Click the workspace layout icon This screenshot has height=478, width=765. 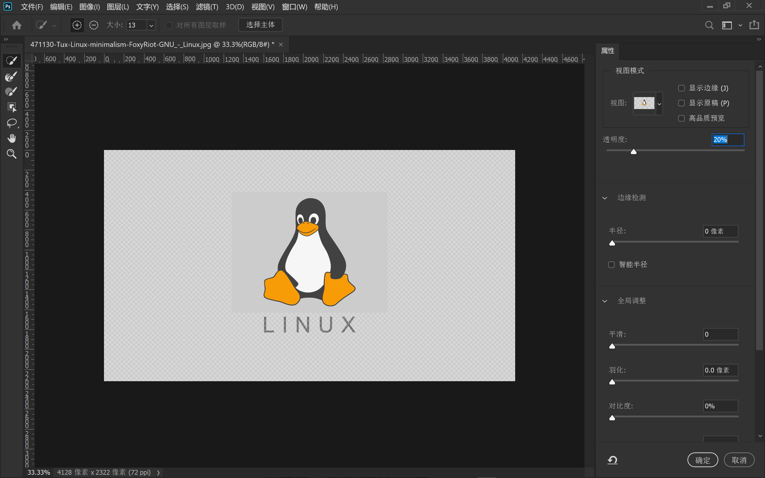(727, 25)
